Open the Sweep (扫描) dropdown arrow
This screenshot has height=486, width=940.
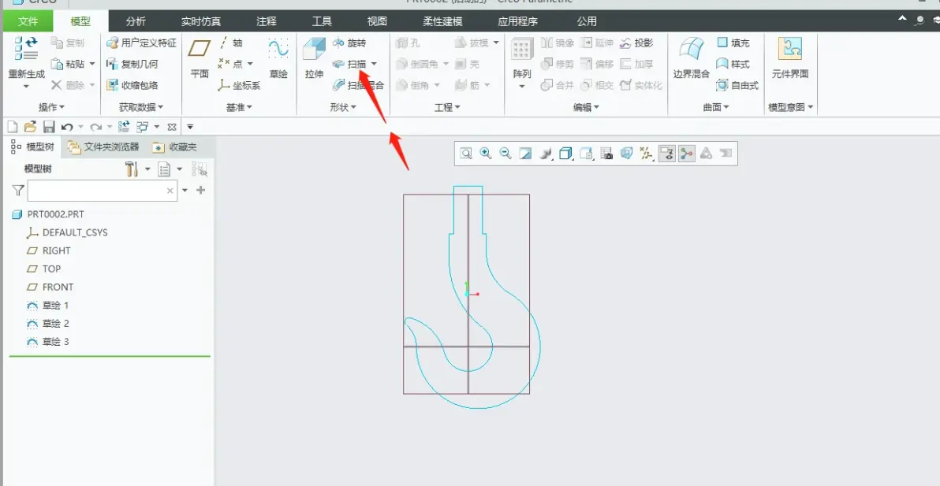point(374,64)
